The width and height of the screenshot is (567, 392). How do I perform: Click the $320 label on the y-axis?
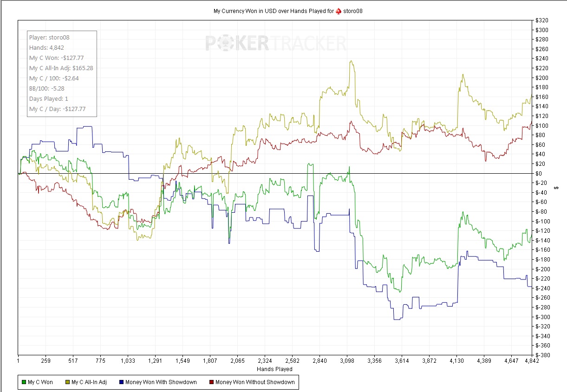[x=541, y=20]
